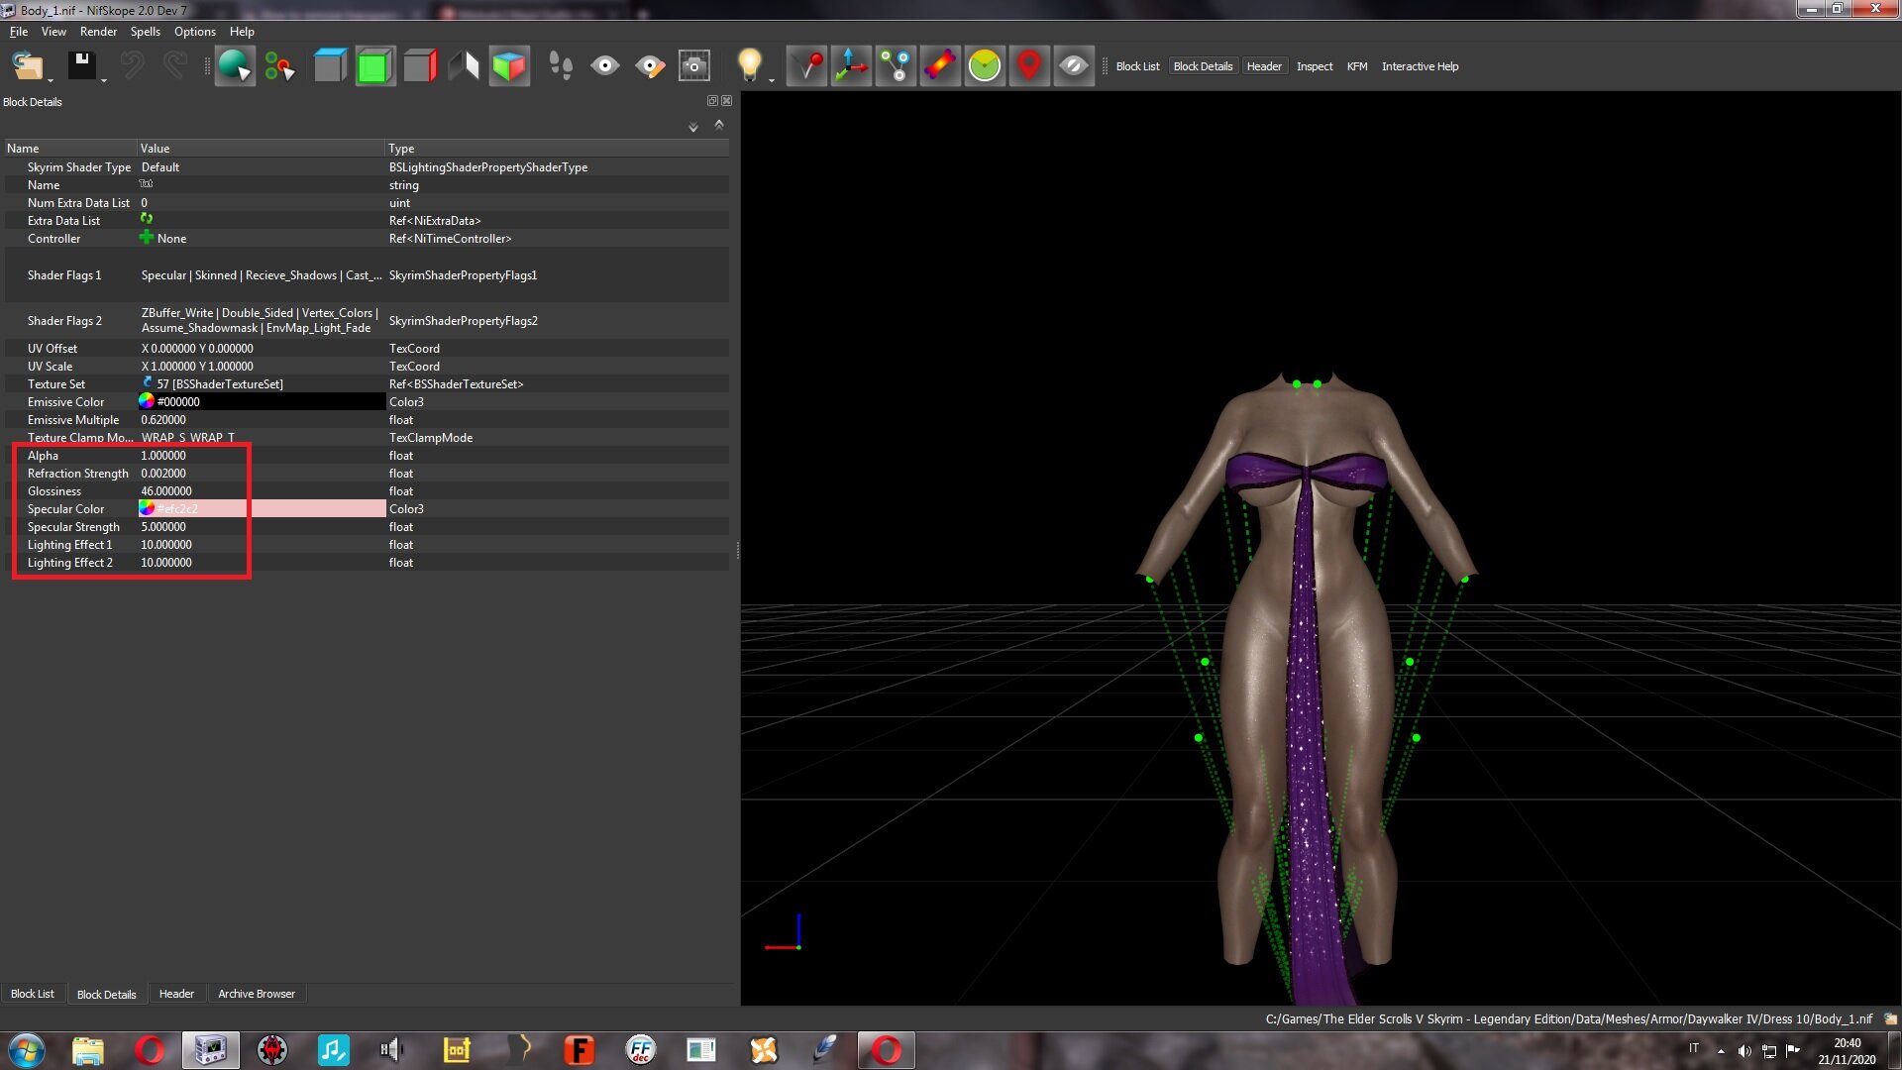Viewport: 1902px width, 1070px height.
Task: Expand all rows with down chevron
Action: [x=693, y=127]
